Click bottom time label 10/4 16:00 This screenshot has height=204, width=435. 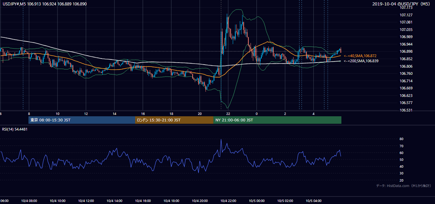tap(143, 201)
